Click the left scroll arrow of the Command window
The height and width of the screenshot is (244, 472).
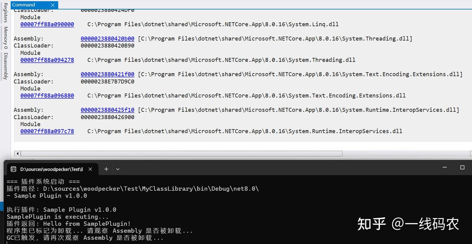click(x=17, y=153)
